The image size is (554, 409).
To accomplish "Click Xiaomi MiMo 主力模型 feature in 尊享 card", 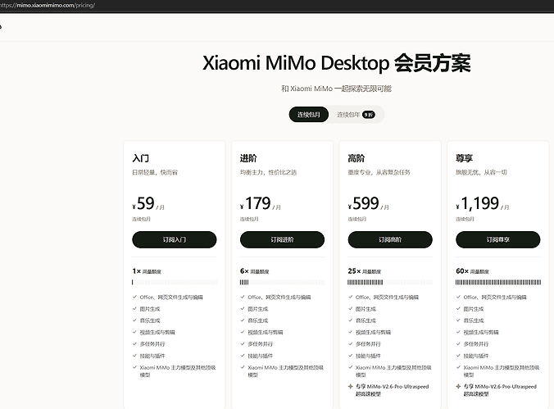I will coord(502,371).
